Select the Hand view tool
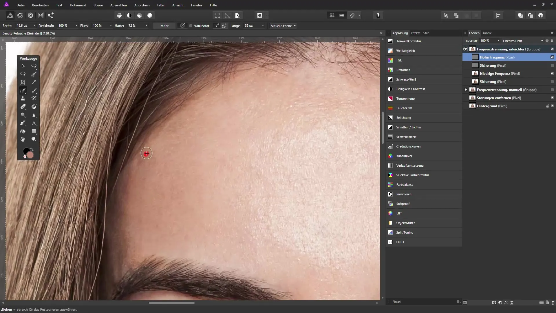Image resolution: width=556 pixels, height=313 pixels. coord(23,139)
